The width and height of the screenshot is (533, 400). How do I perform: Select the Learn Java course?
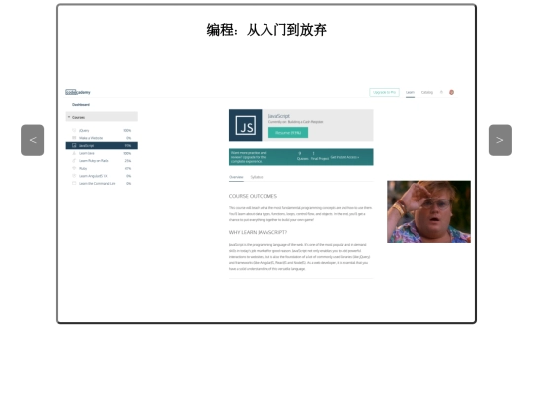coord(102,153)
